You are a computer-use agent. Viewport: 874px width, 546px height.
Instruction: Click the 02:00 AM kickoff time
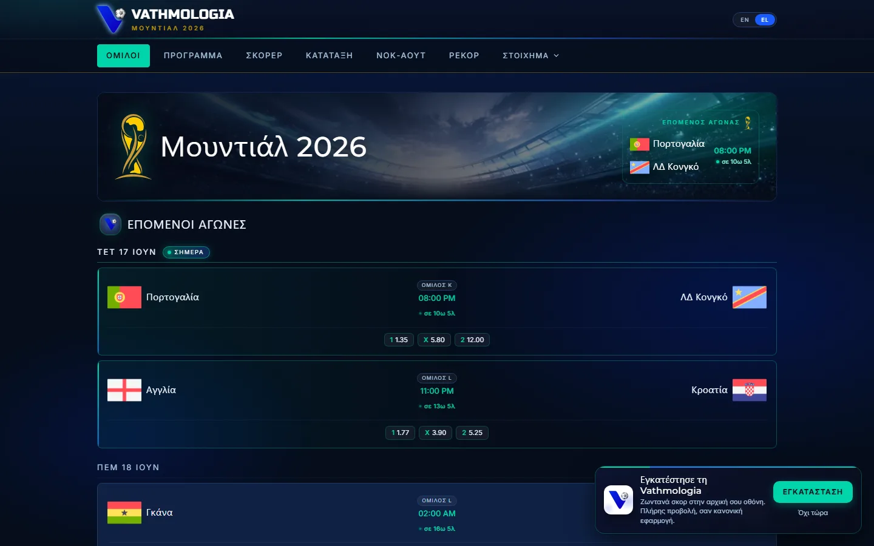pos(437,514)
